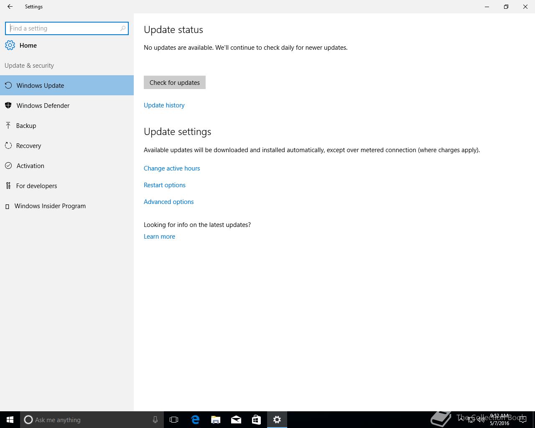Click Settings gear icon on taskbar

click(277, 420)
